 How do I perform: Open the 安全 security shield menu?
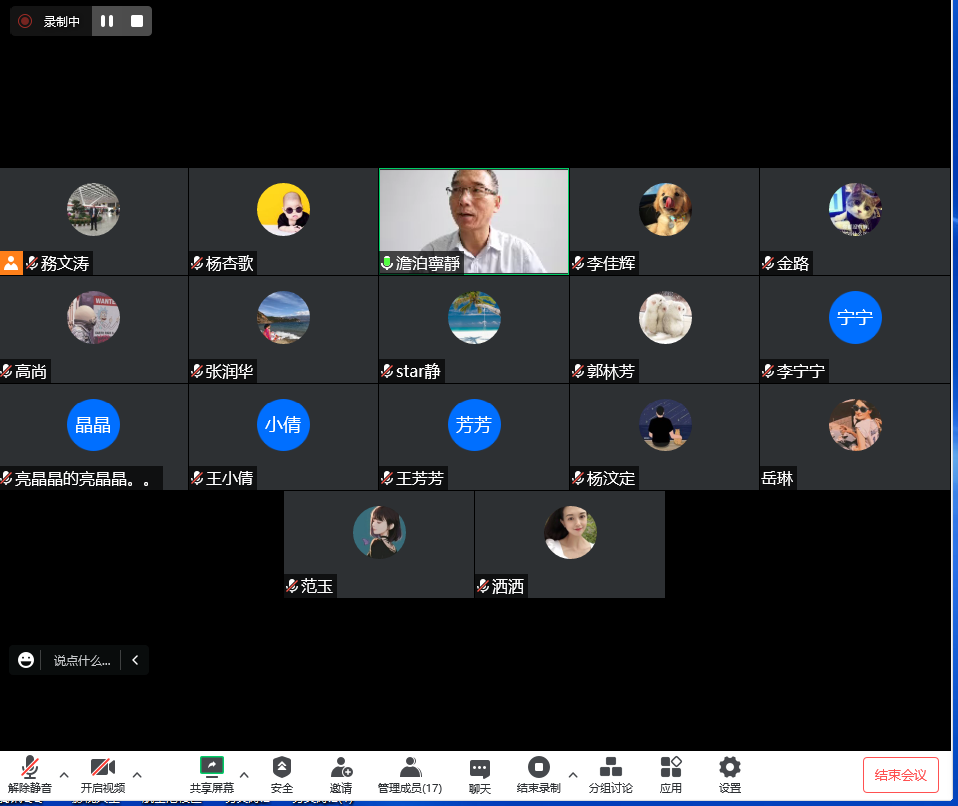(282, 773)
